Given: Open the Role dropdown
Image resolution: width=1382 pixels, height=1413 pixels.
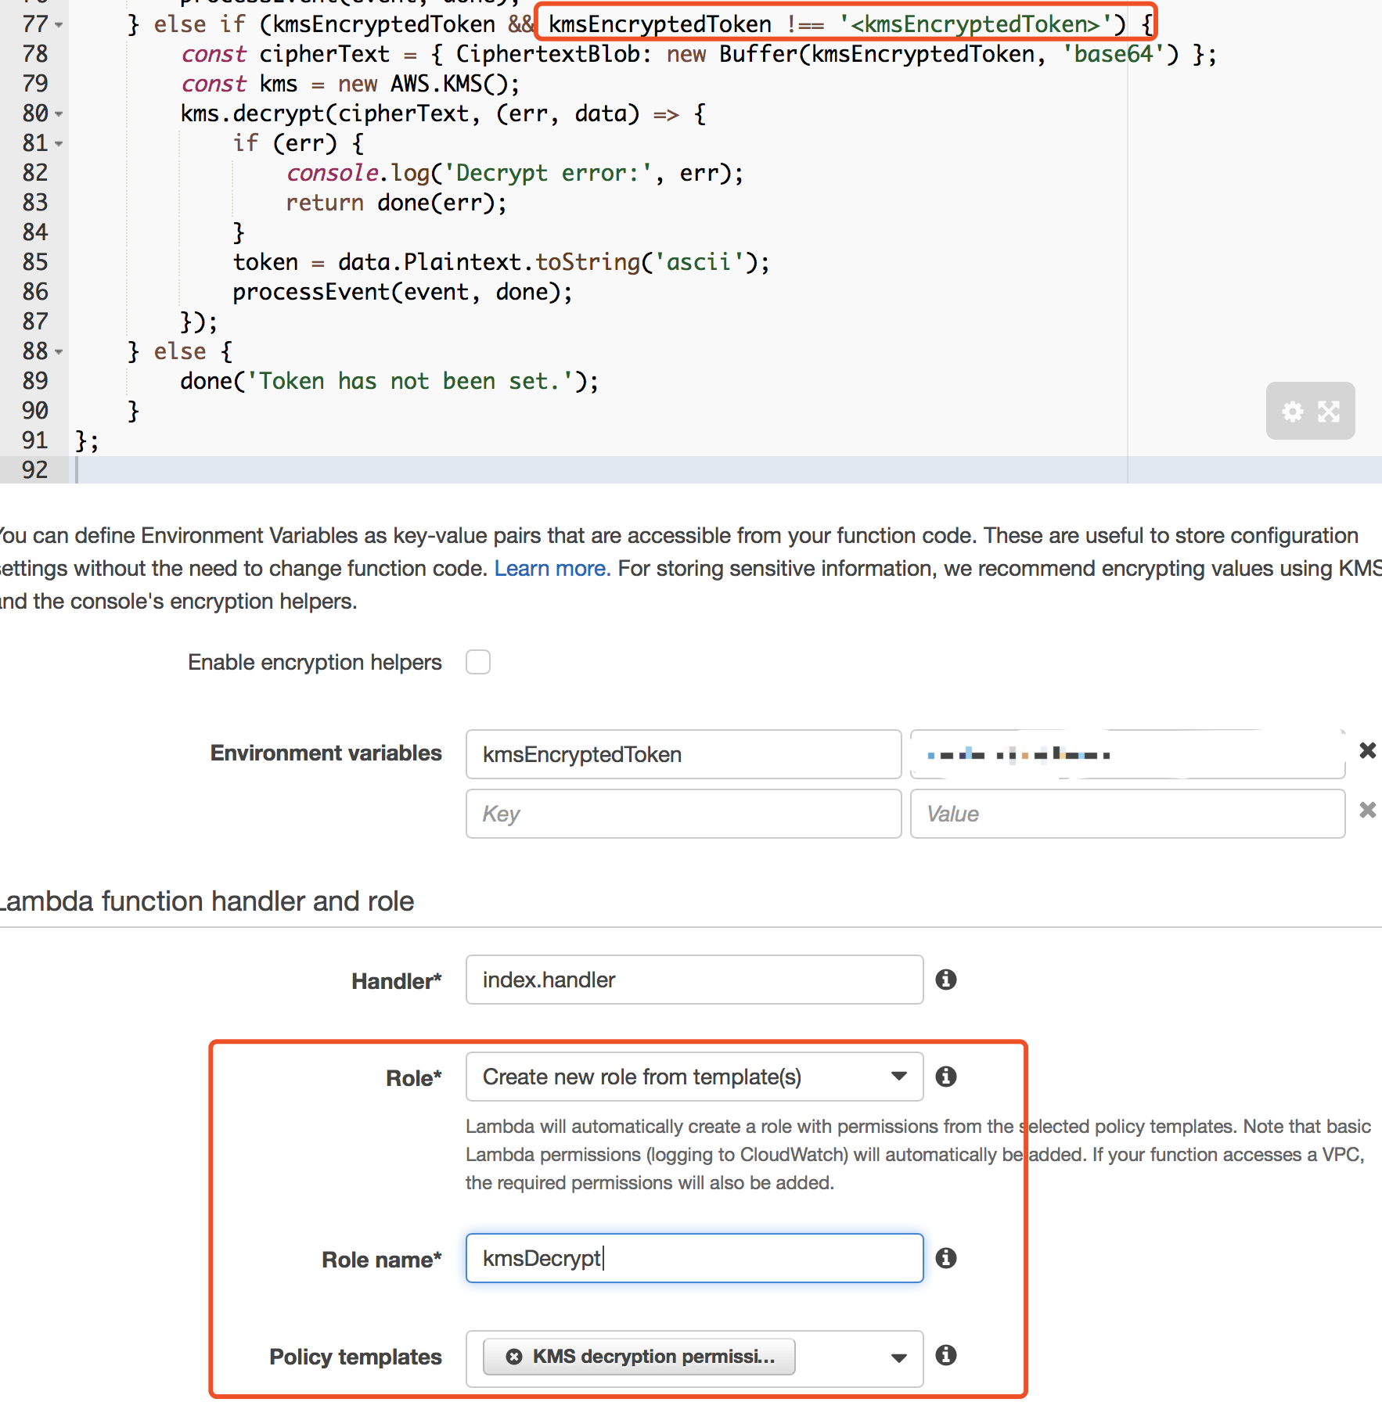Looking at the screenshot, I should pos(694,1077).
